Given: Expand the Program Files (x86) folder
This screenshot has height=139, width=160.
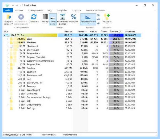Looking at the screenshot, I should (x=8, y=57).
